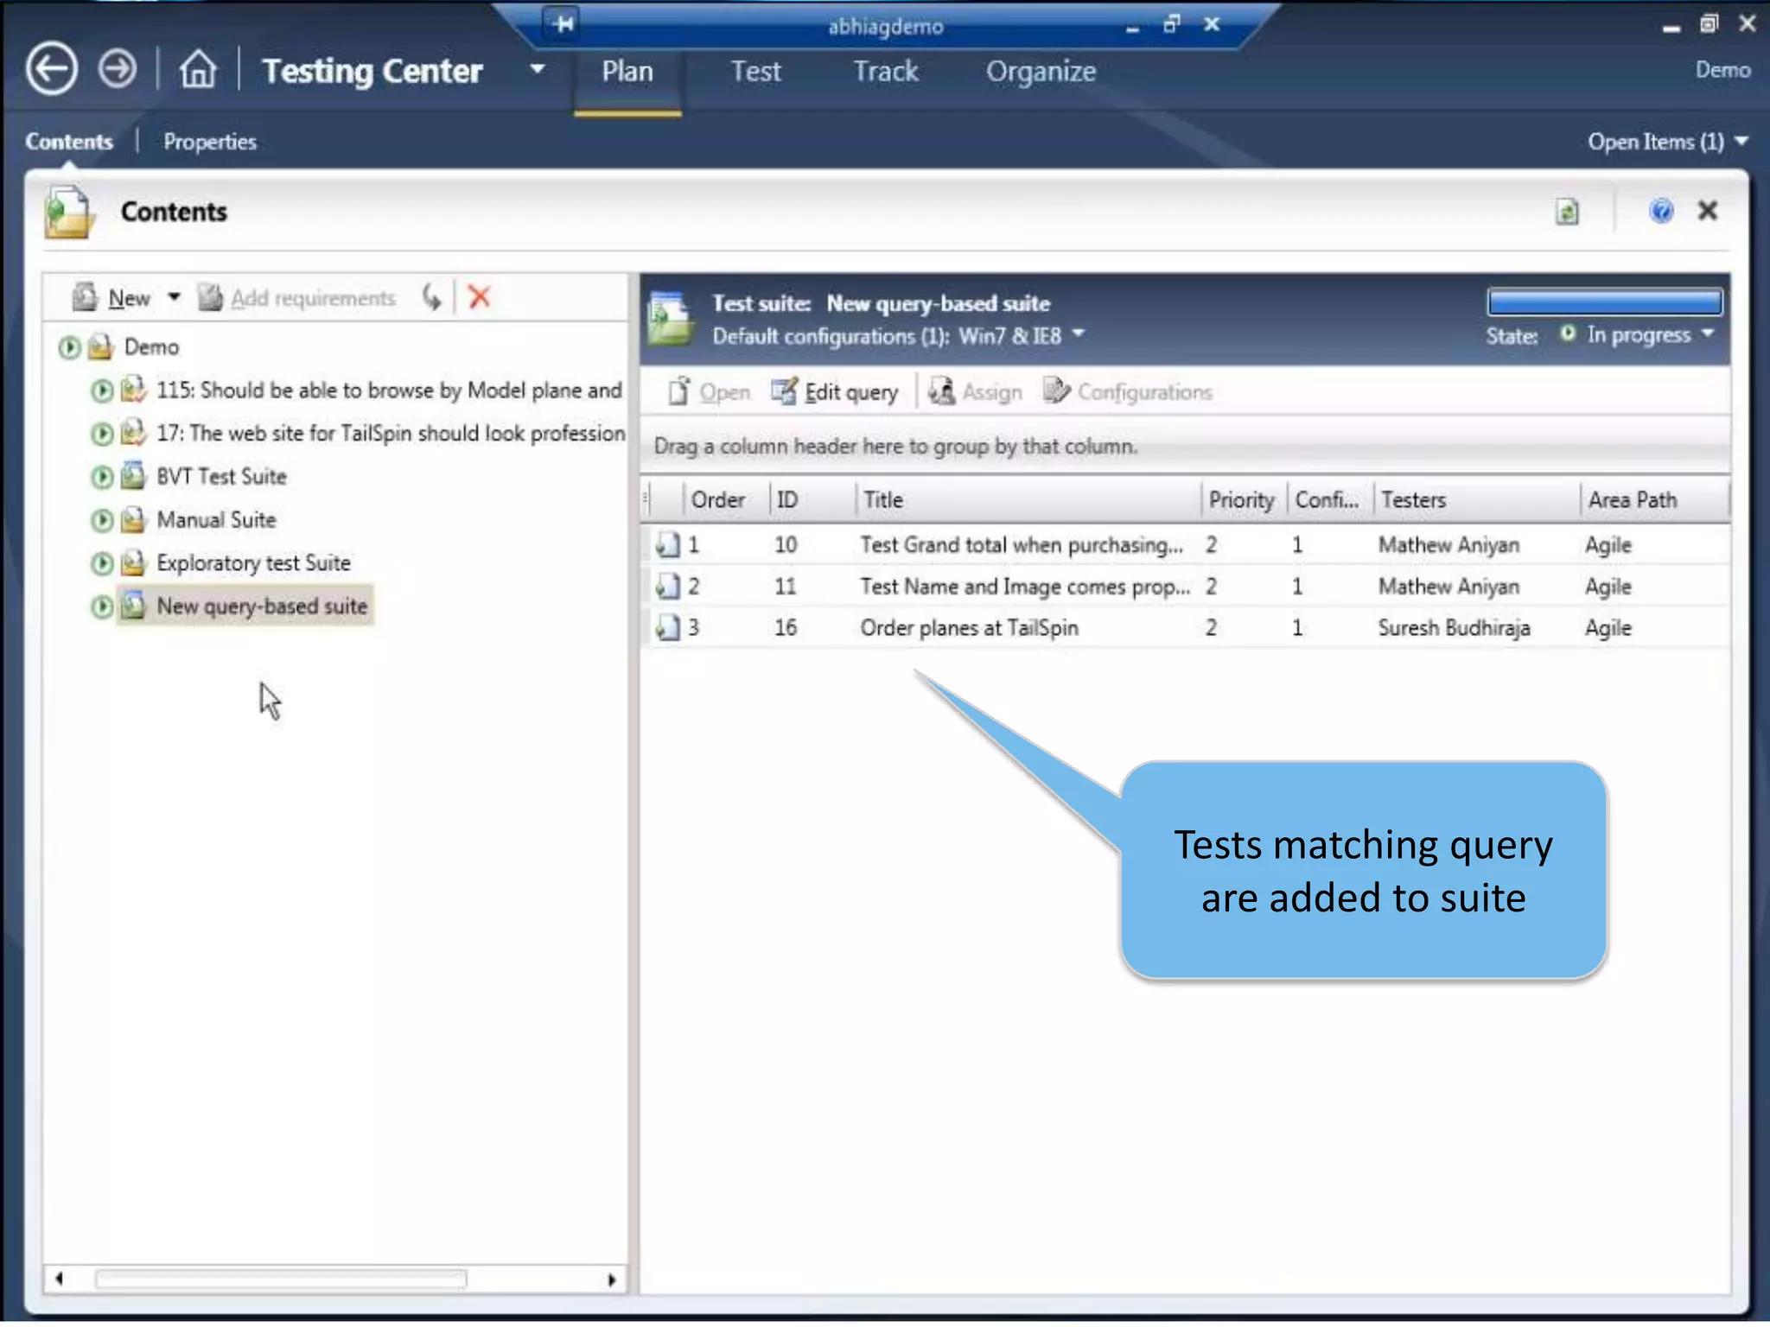The height and width of the screenshot is (1327, 1770).
Task: Click the New suite button
Action: [x=112, y=298]
